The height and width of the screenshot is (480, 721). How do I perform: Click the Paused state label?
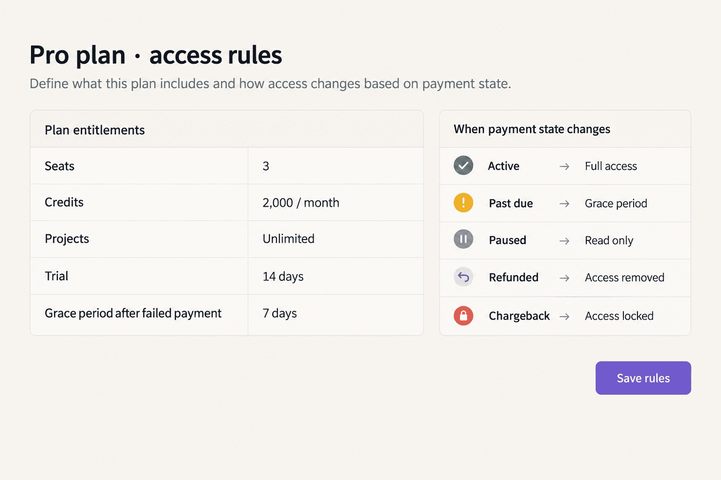[507, 240]
